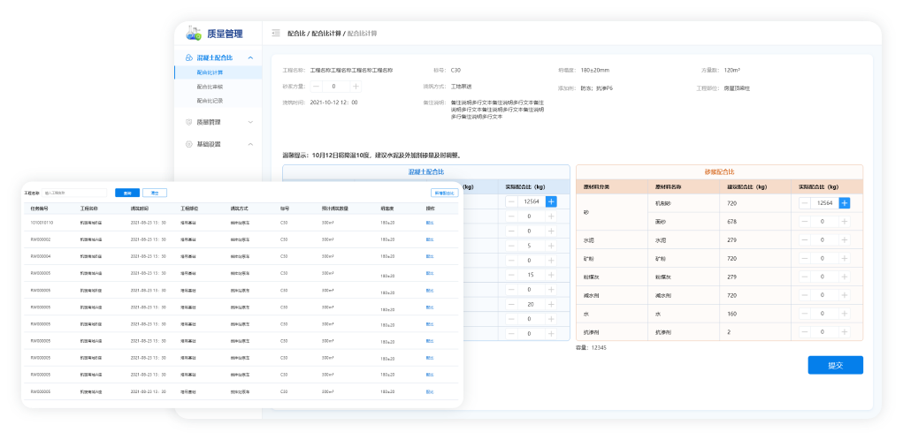Increase the mortar 减水剂 row value
Viewport: 903px width, 440px height.
pos(845,295)
